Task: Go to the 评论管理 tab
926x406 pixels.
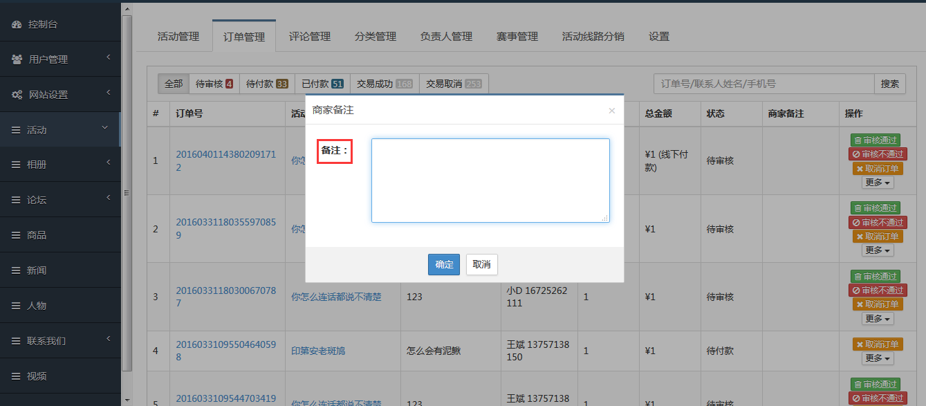Action: 310,37
